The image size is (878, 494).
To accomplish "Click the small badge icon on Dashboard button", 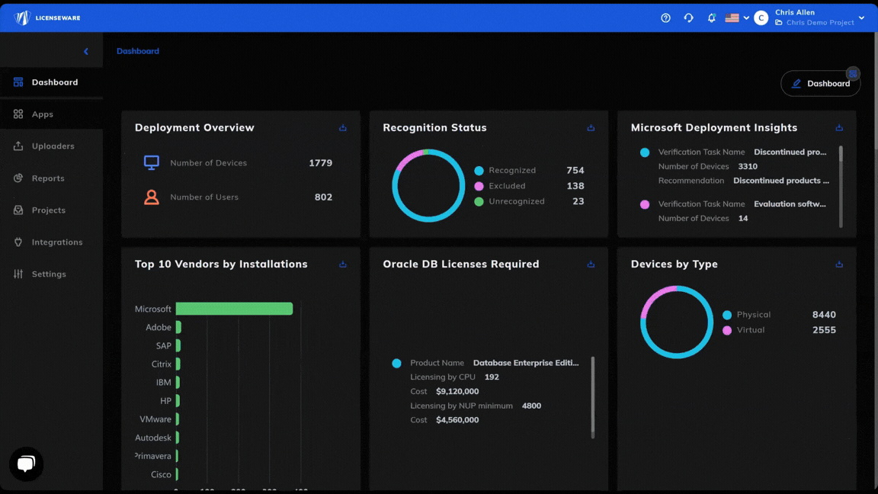I will [853, 73].
